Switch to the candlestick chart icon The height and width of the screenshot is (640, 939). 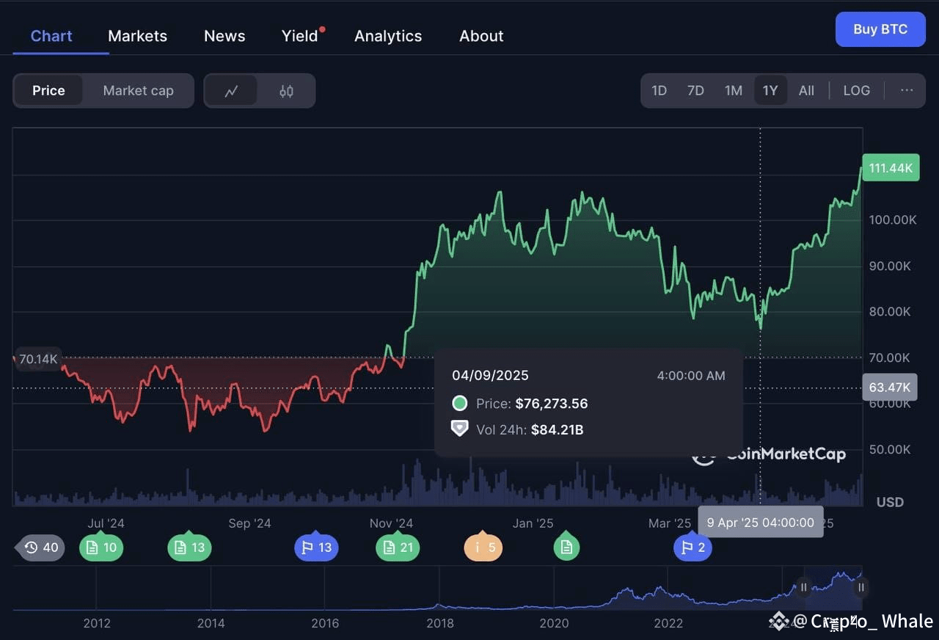click(286, 91)
